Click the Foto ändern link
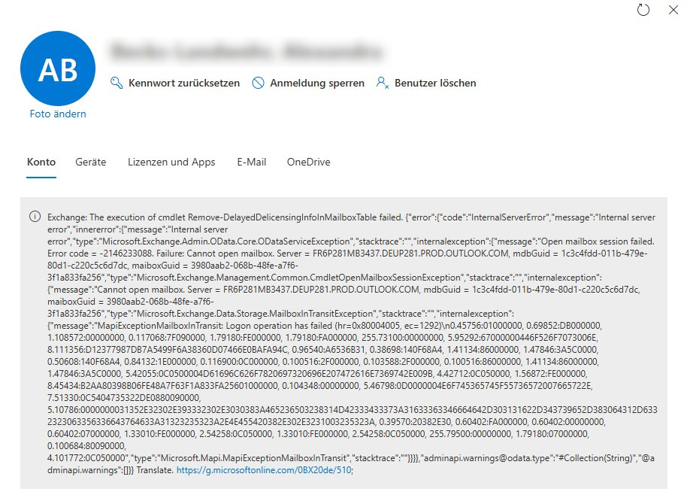Screen dimensions: 687x498 coord(58,114)
